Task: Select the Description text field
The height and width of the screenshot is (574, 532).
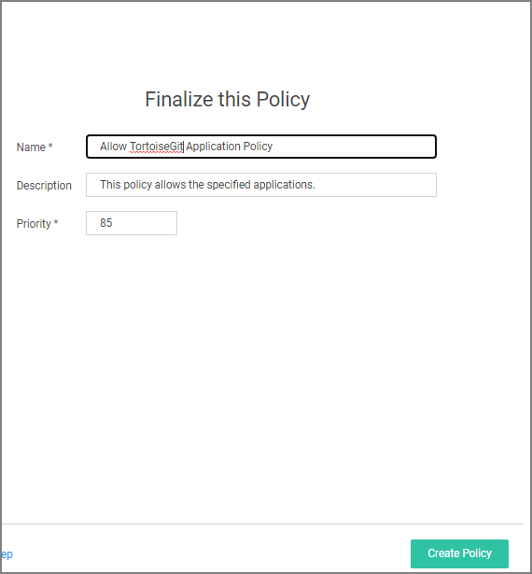Action: click(x=261, y=185)
